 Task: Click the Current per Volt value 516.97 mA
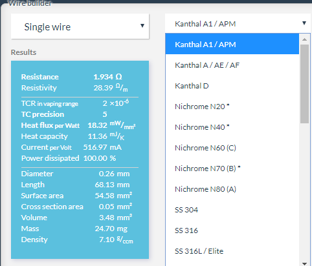102,147
